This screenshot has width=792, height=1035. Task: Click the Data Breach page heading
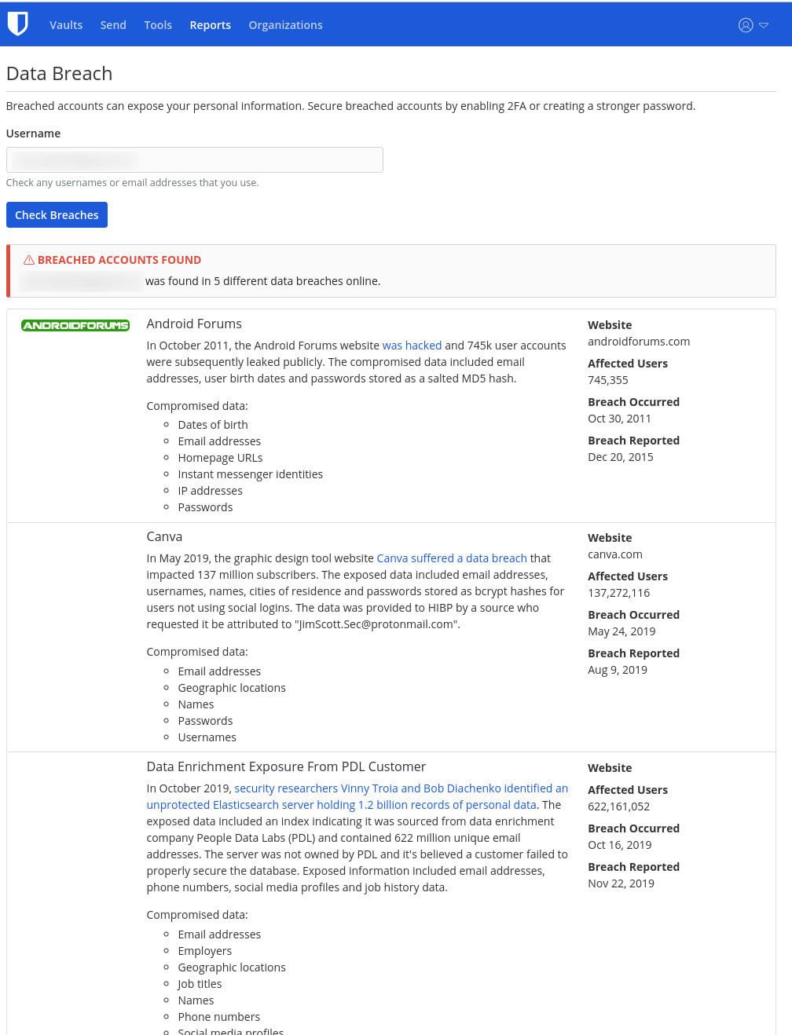[59, 74]
